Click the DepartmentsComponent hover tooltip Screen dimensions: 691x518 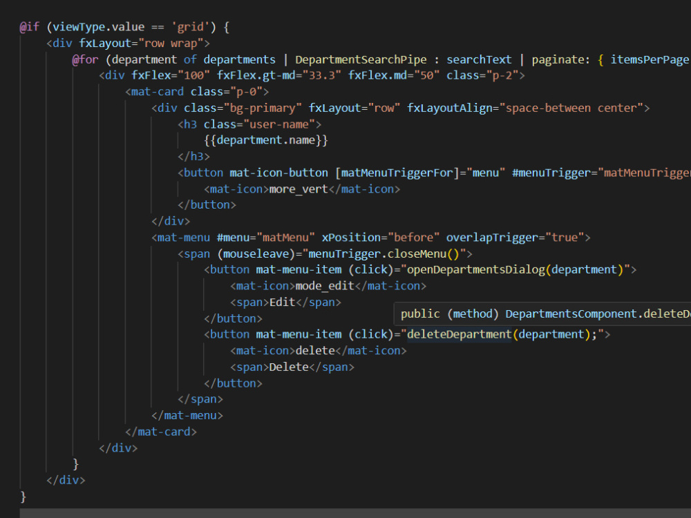pos(542,314)
